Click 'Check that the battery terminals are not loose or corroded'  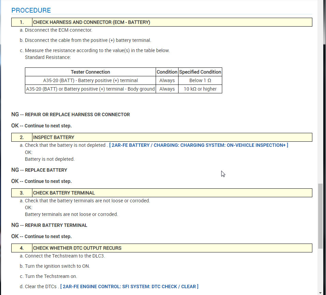pyautogui.click(x=87, y=201)
